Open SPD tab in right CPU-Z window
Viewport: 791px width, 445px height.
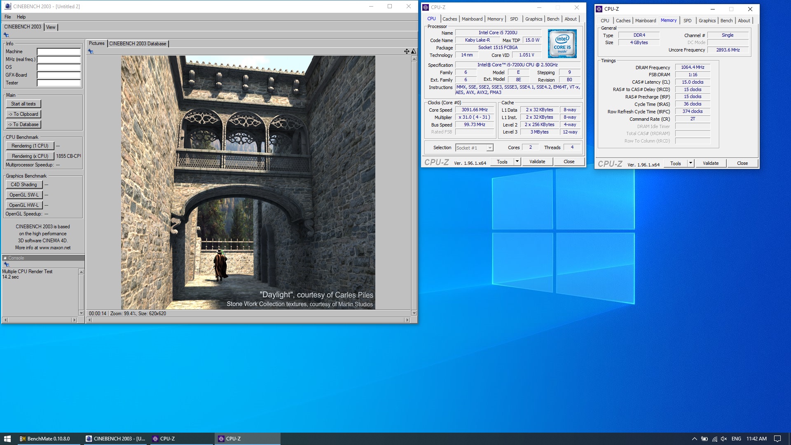(x=687, y=21)
